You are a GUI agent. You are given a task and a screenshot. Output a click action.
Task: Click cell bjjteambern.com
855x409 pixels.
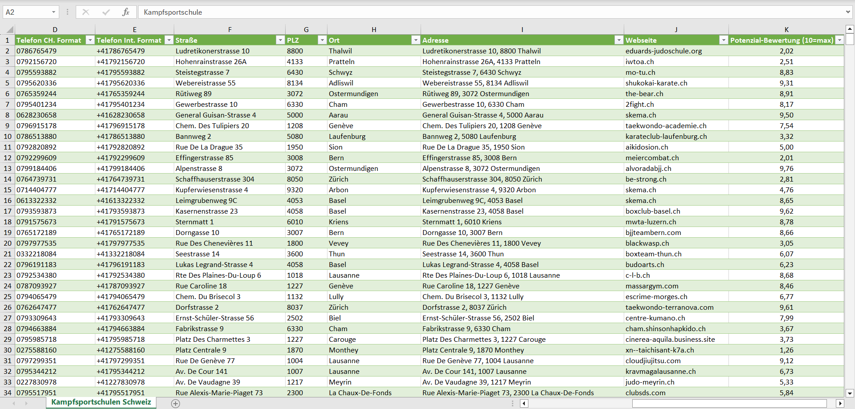pyautogui.click(x=676, y=232)
